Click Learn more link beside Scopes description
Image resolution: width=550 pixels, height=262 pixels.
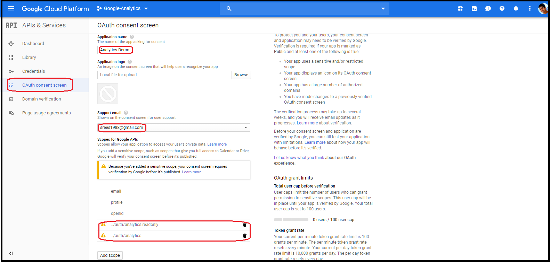pos(217,144)
